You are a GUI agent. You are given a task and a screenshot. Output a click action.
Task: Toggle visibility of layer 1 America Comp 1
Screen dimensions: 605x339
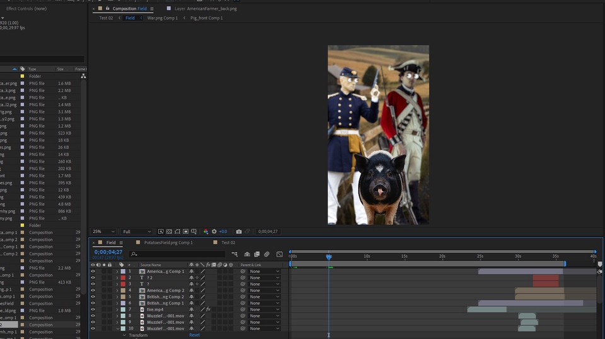pos(93,271)
